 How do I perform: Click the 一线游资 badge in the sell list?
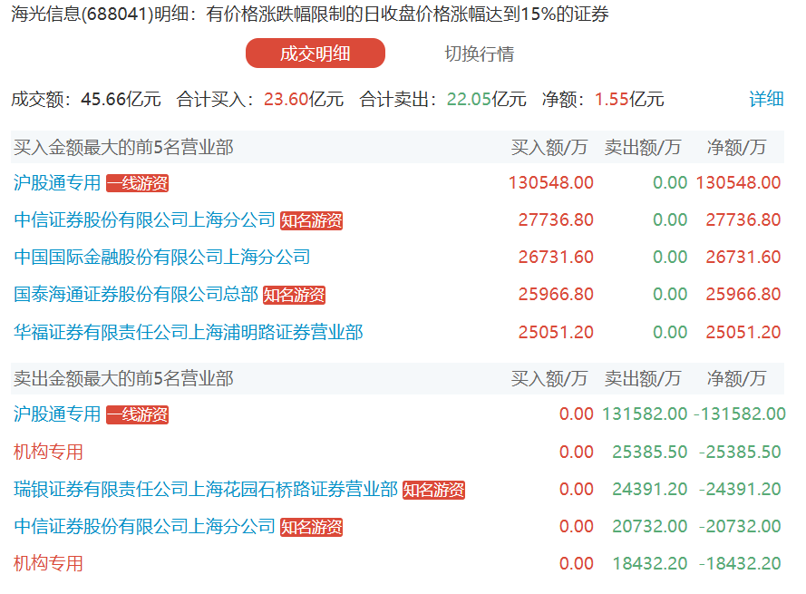[137, 414]
